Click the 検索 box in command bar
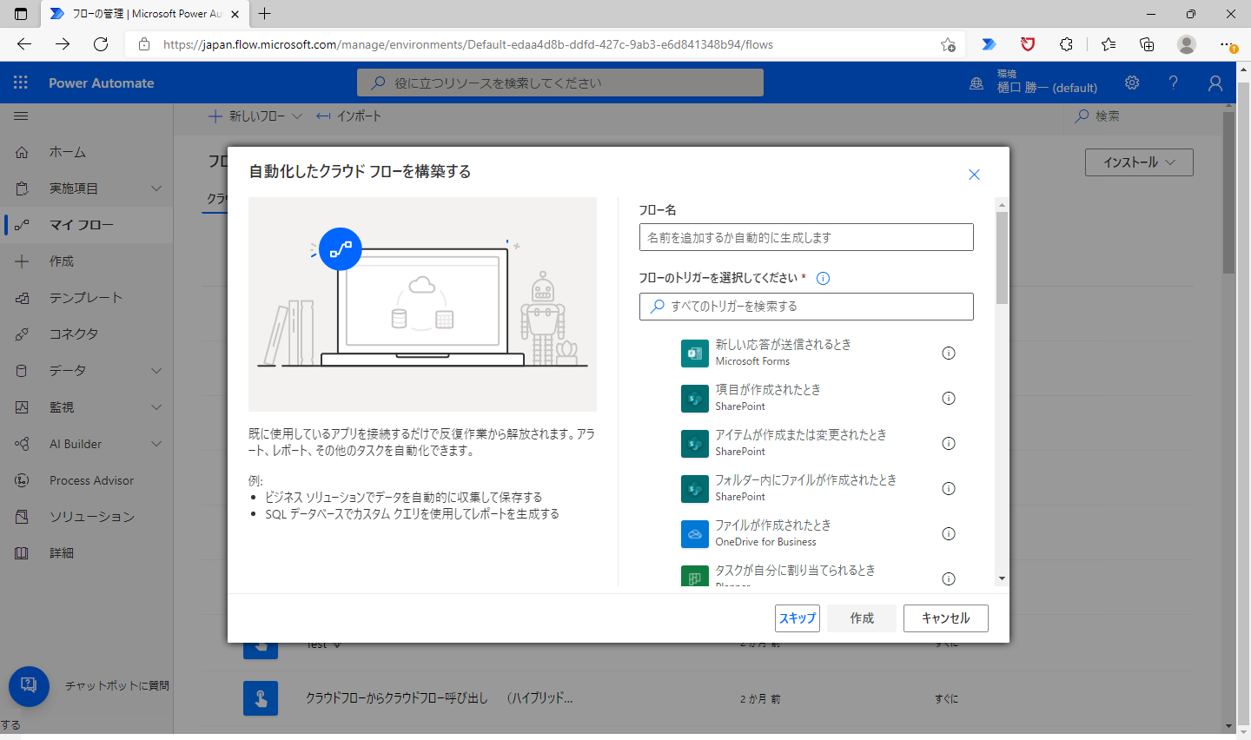The width and height of the screenshot is (1251, 740). click(x=1143, y=116)
